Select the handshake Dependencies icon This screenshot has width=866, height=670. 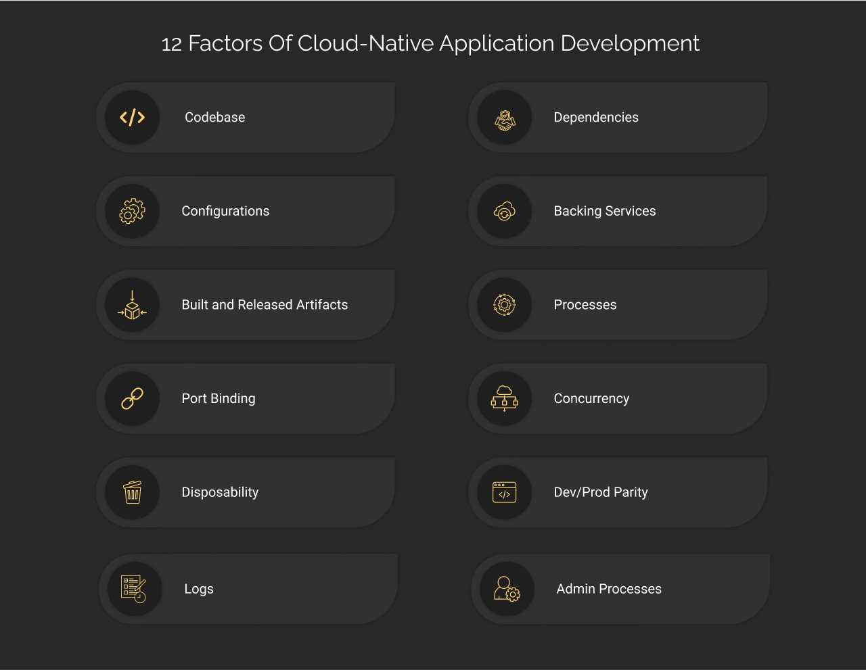pyautogui.click(x=504, y=116)
